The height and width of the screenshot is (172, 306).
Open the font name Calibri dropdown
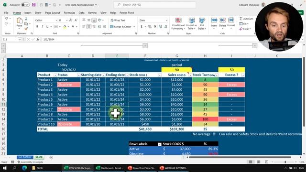click(x=56, y=20)
